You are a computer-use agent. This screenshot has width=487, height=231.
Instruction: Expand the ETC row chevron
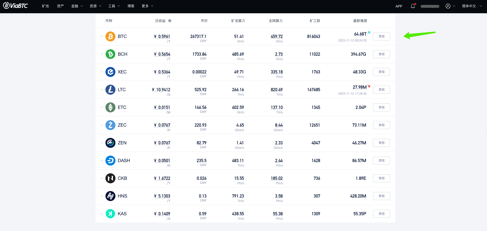102,107
